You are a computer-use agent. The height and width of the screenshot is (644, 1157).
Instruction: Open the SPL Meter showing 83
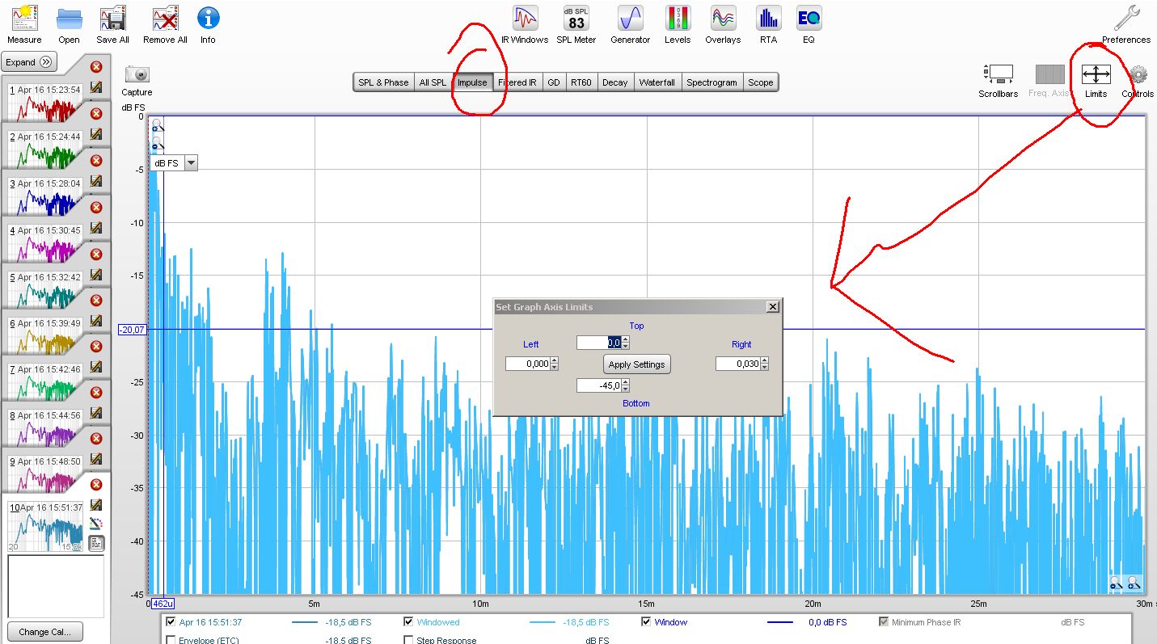coord(576,24)
